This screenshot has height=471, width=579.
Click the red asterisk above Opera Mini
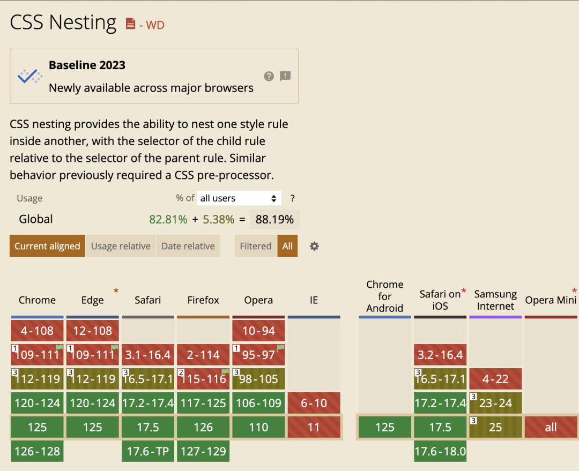(x=574, y=291)
